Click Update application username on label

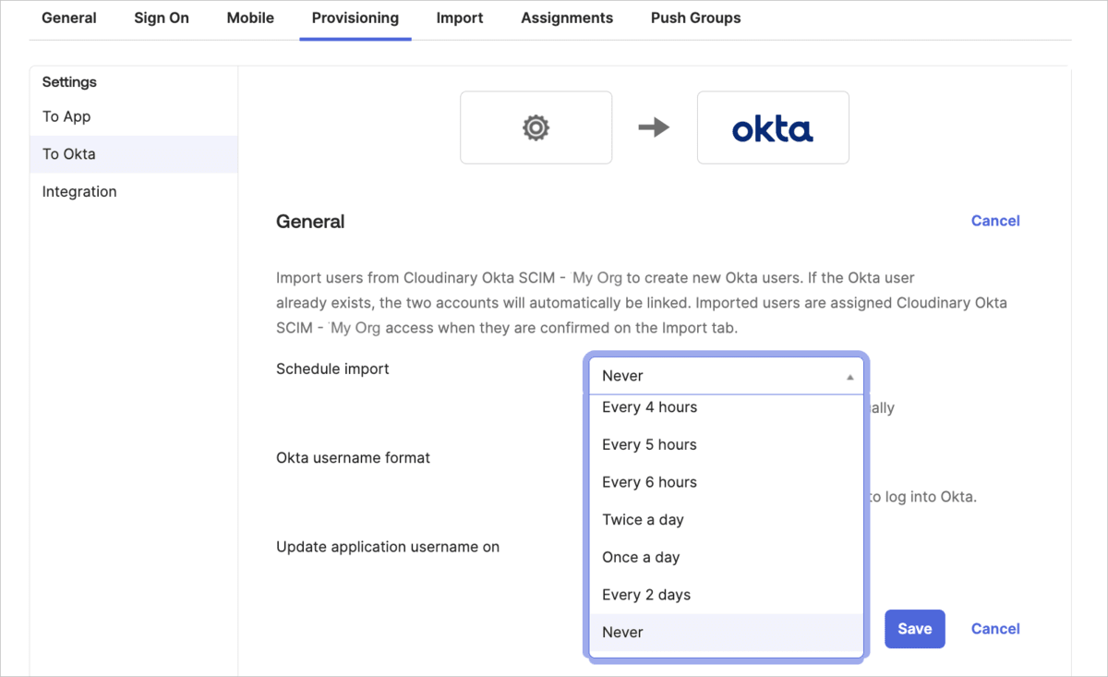pyautogui.click(x=388, y=547)
